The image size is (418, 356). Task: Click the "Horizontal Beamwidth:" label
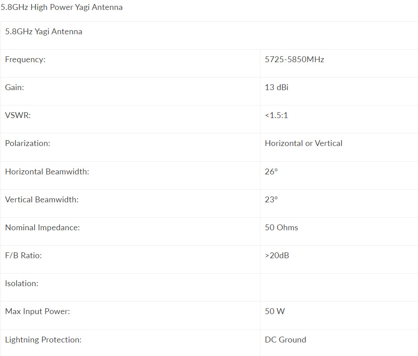tap(47, 172)
